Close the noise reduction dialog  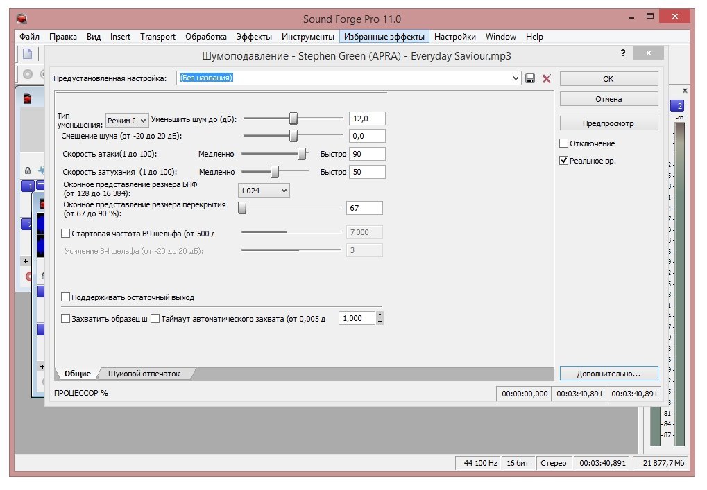tap(649, 53)
